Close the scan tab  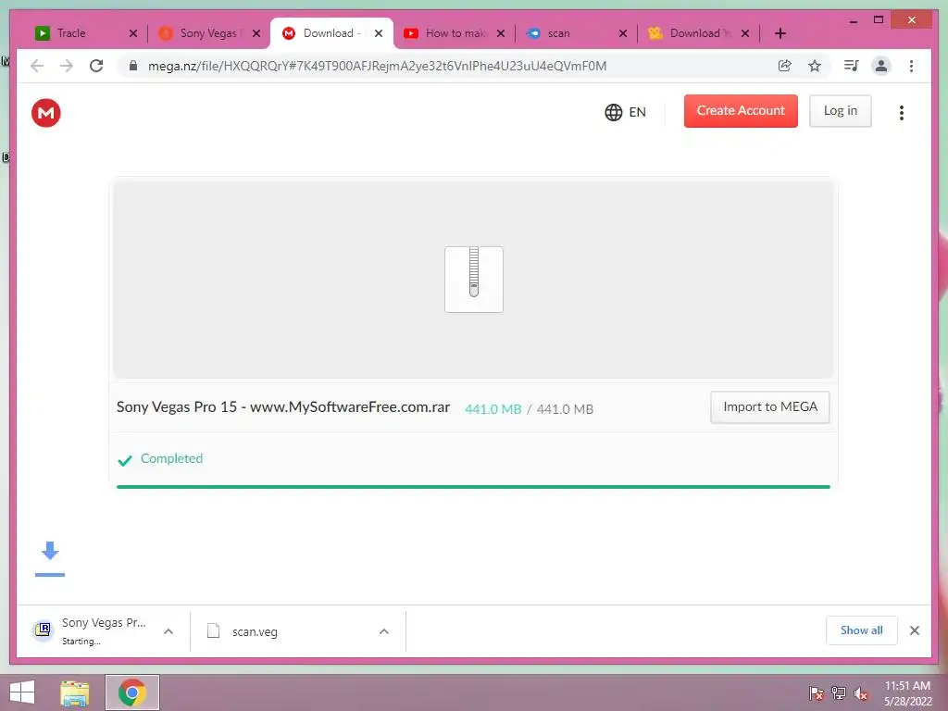(x=623, y=33)
